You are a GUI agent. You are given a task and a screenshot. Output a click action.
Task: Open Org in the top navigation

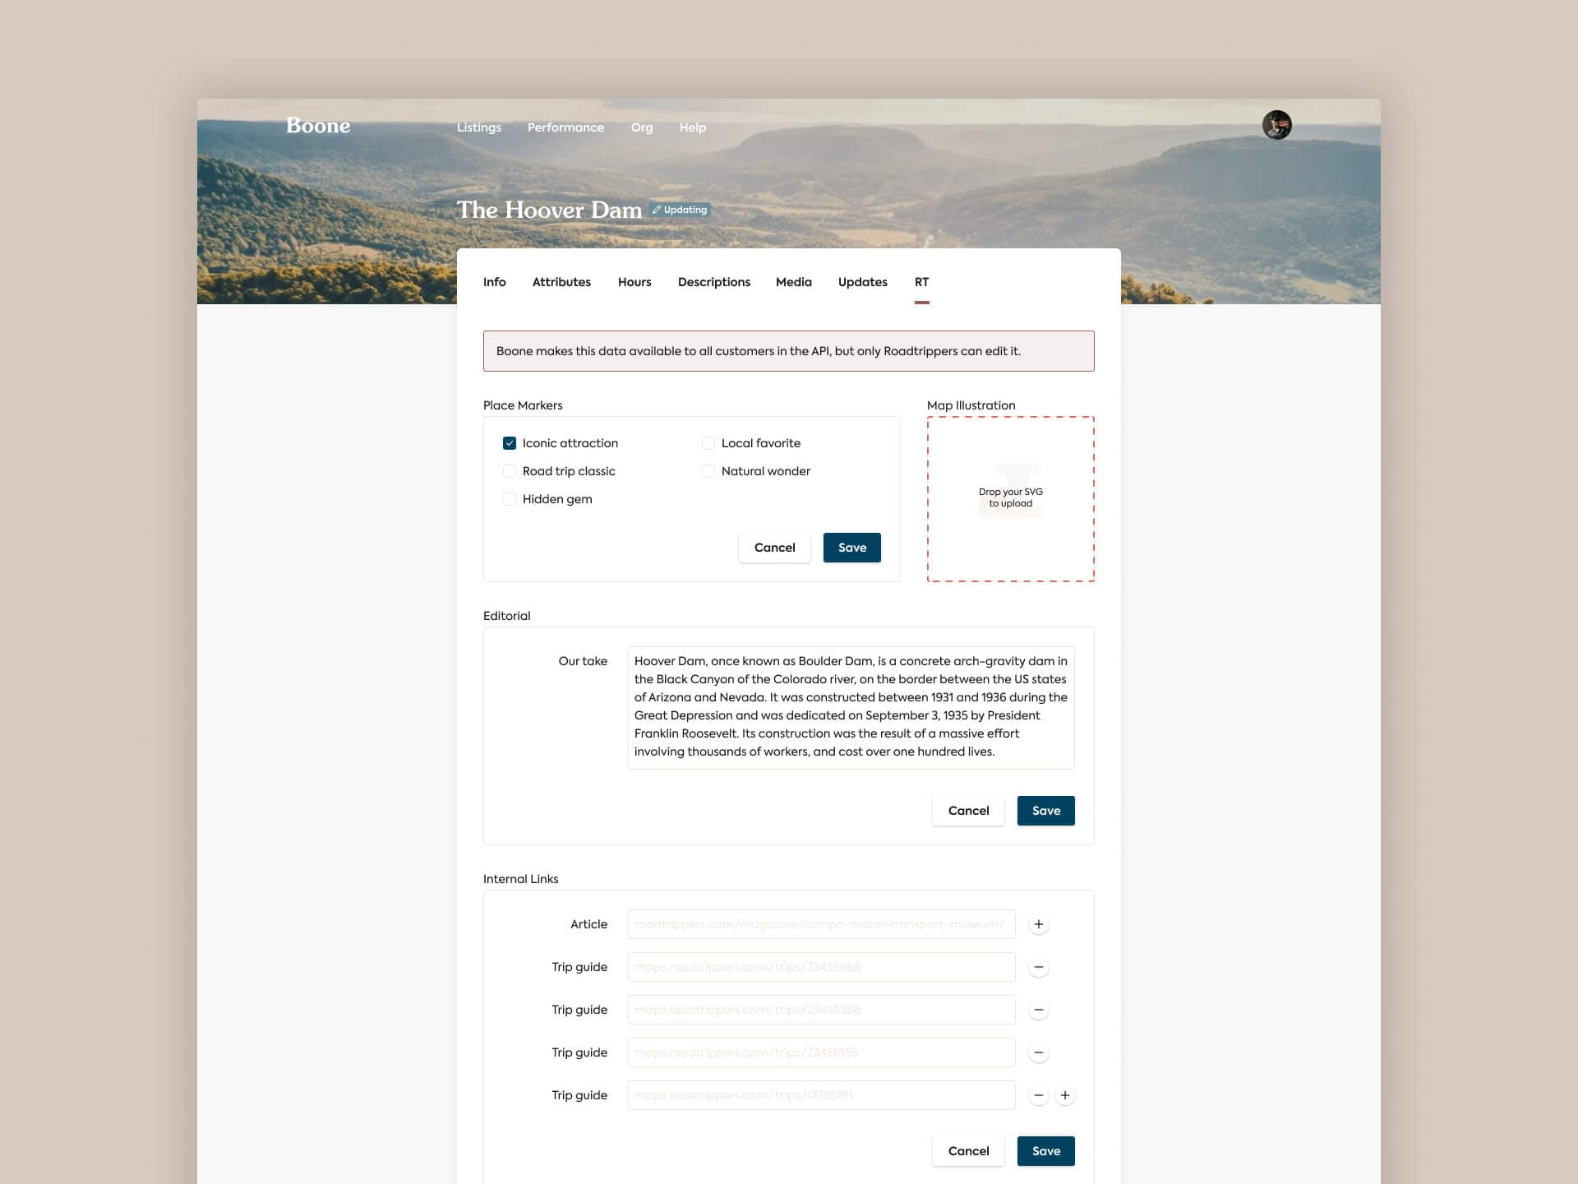point(642,127)
